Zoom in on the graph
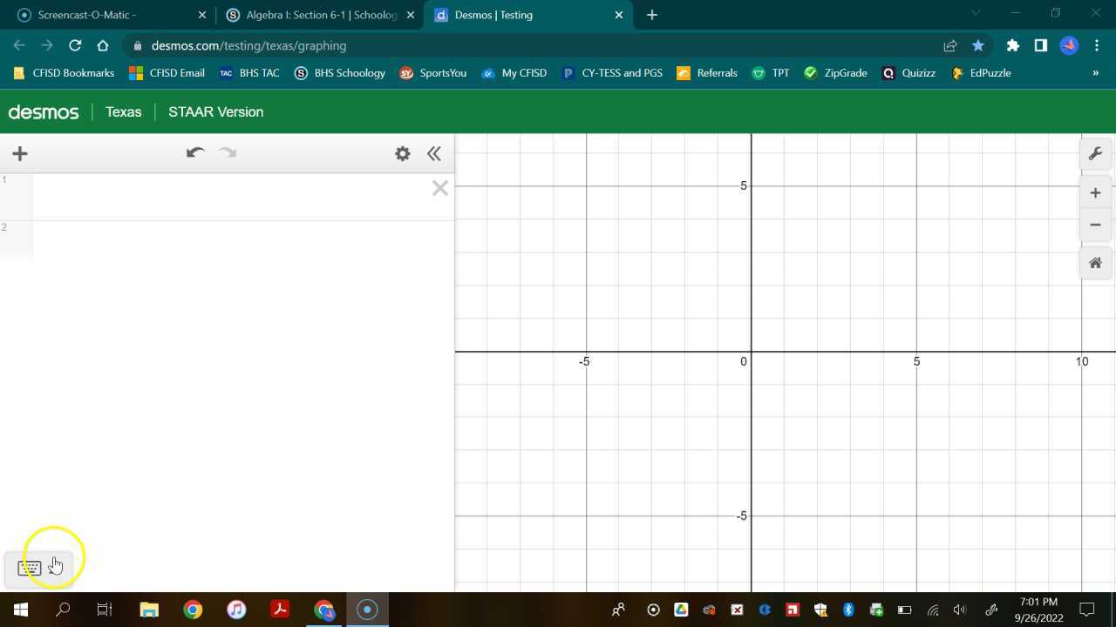Screen dimensions: 1116x627 coord(1095,192)
